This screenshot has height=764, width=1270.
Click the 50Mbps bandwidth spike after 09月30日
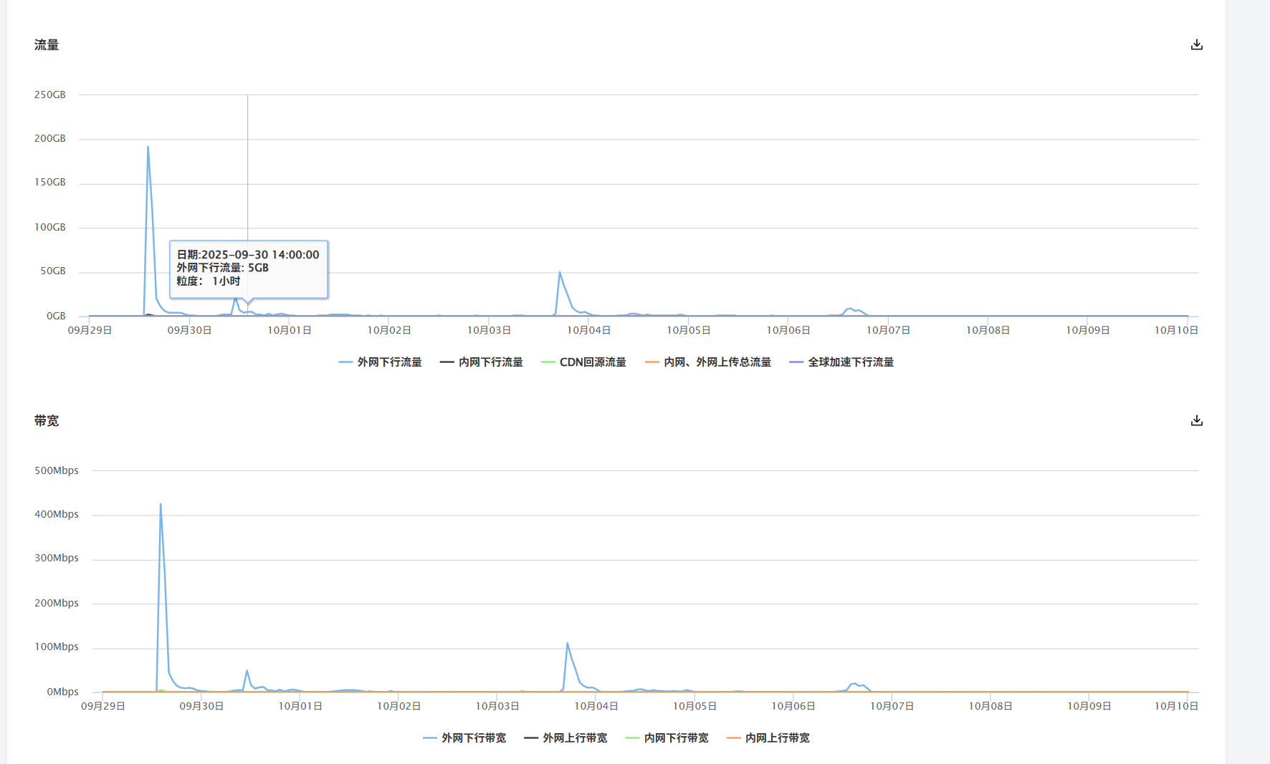point(247,672)
